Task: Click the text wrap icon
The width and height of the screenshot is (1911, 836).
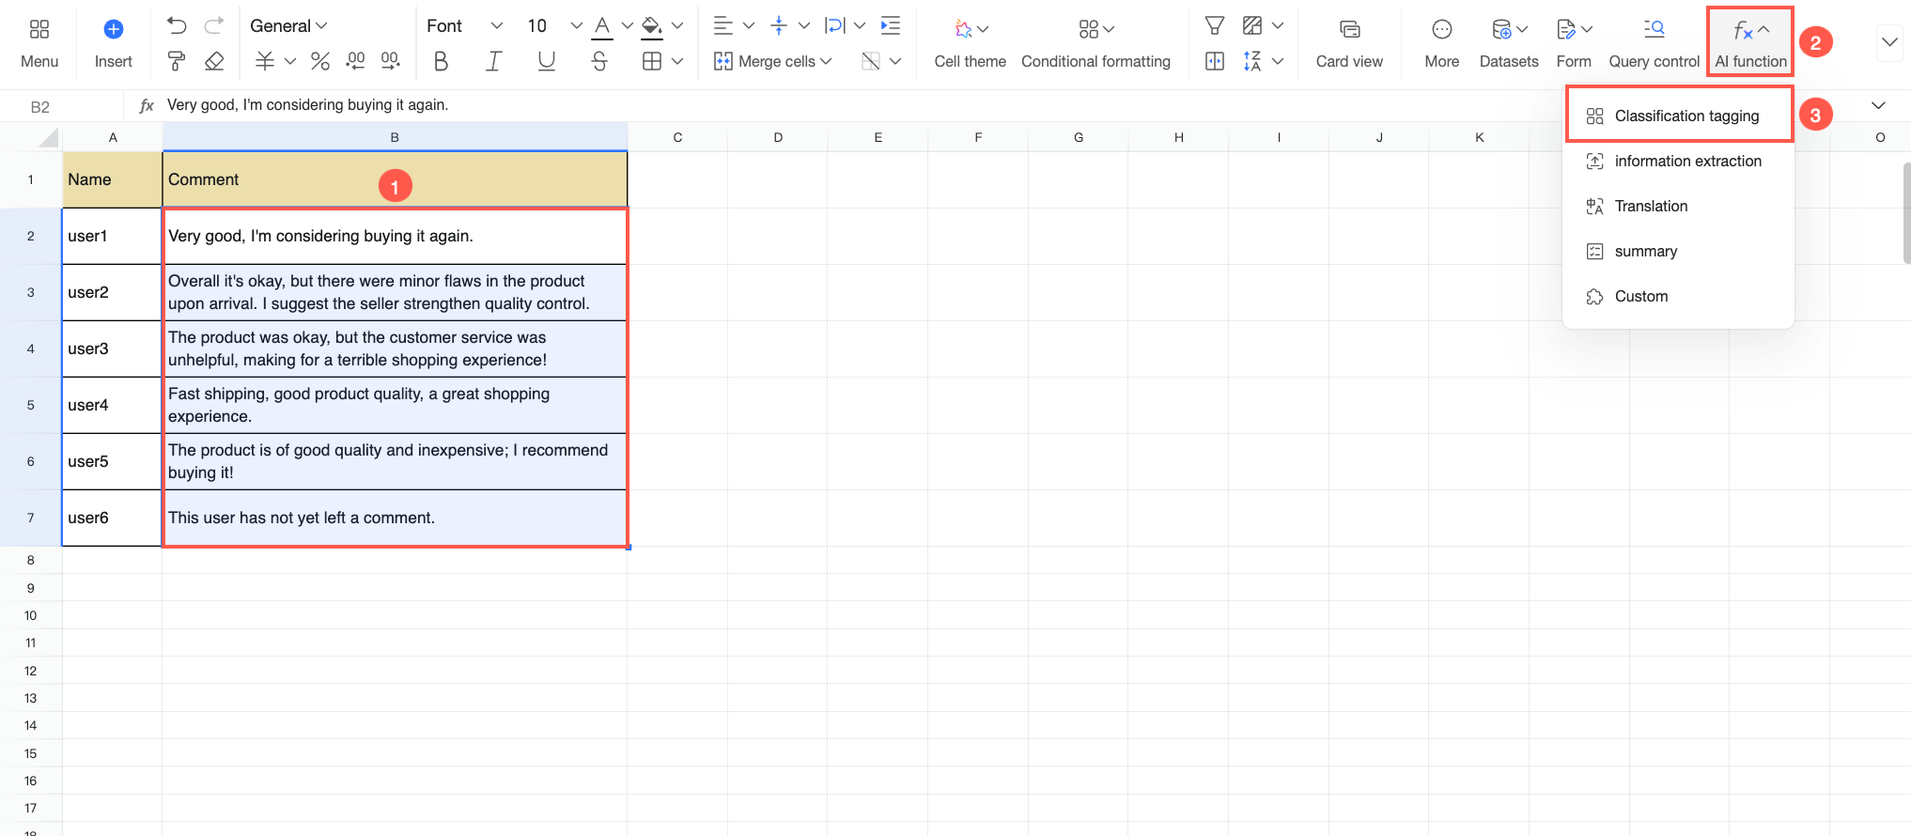Action: [x=834, y=25]
